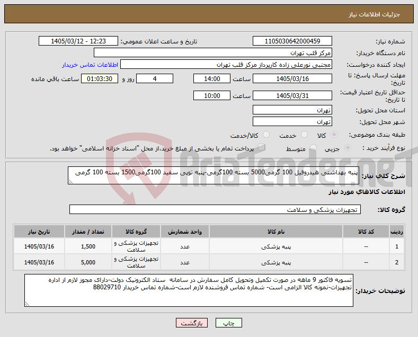Click پنبه پزشکی name in row 1
The height and width of the screenshot is (337, 418).
click(276, 246)
